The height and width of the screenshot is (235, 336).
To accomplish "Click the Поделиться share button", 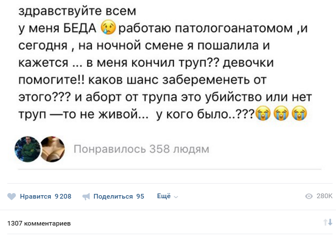I will click(x=113, y=196).
